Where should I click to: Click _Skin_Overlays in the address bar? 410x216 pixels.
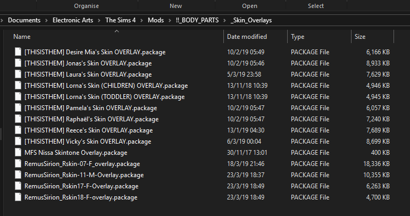pos(252,20)
